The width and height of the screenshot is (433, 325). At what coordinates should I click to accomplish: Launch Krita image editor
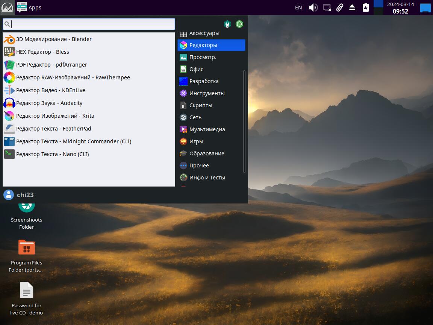(x=55, y=116)
